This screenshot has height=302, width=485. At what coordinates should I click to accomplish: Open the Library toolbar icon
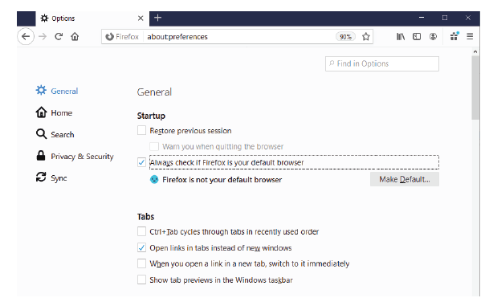click(401, 36)
